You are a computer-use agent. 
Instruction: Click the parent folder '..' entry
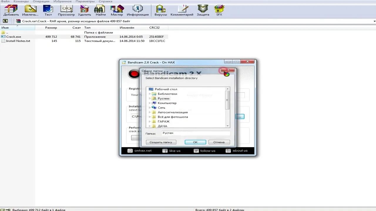coord(5,33)
